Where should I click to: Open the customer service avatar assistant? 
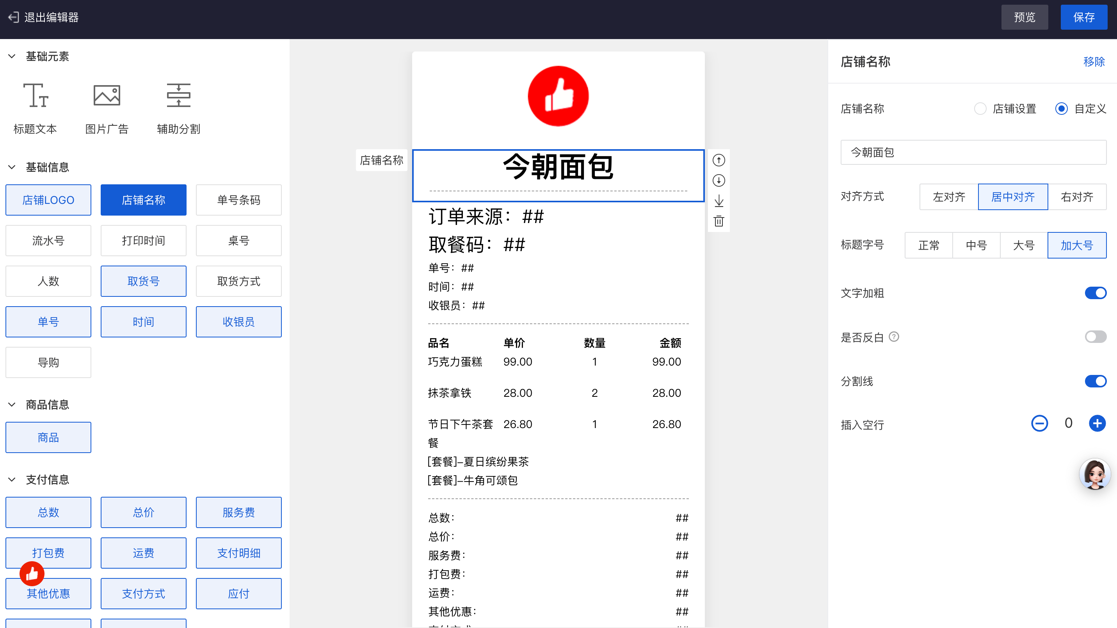click(1094, 474)
